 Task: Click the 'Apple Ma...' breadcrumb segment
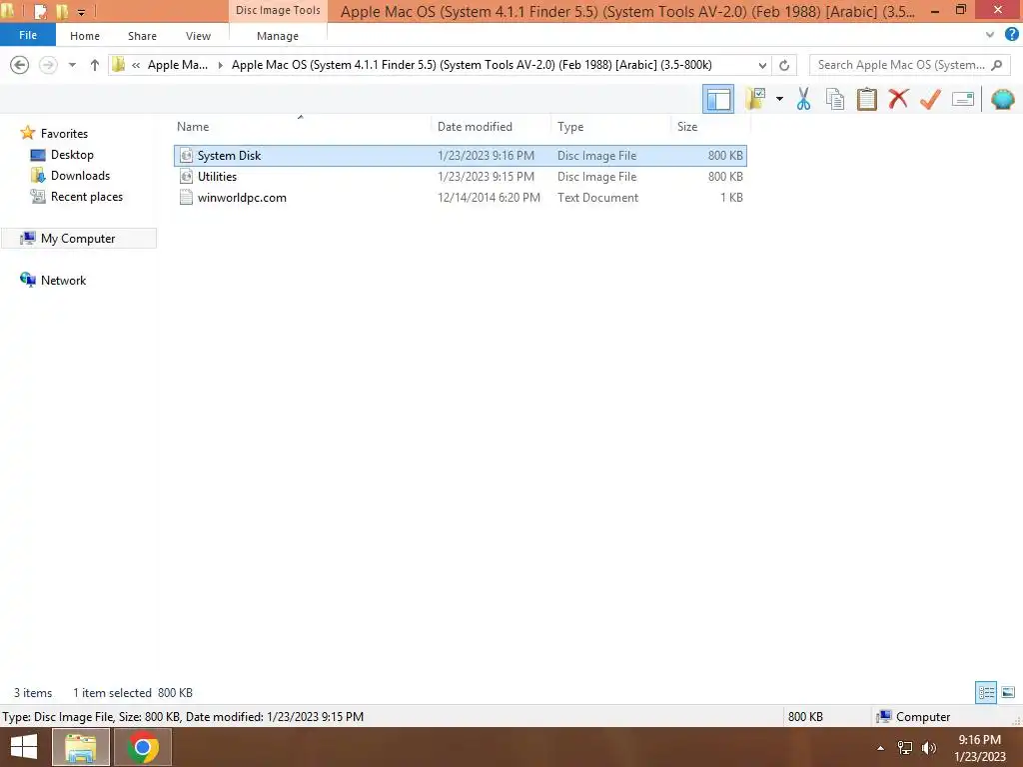(178, 65)
